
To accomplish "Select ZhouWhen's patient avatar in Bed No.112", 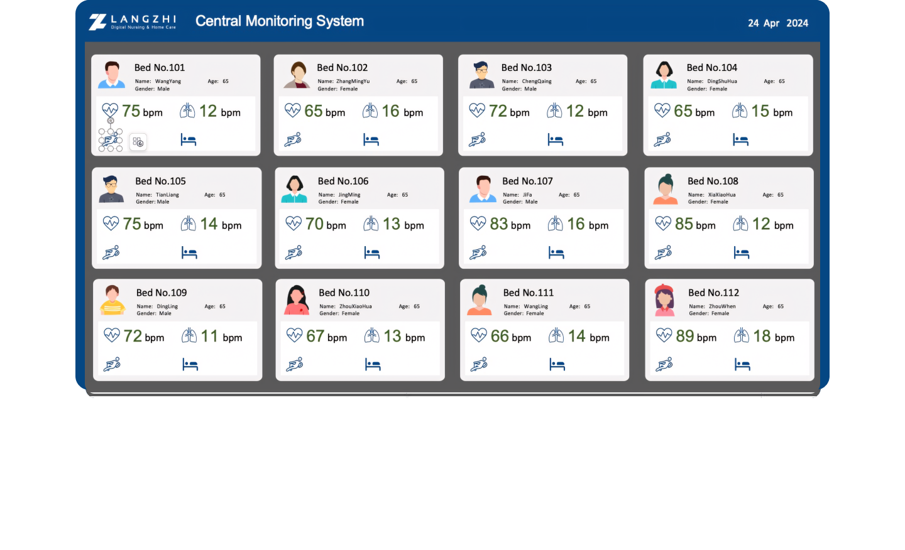I will (664, 299).
